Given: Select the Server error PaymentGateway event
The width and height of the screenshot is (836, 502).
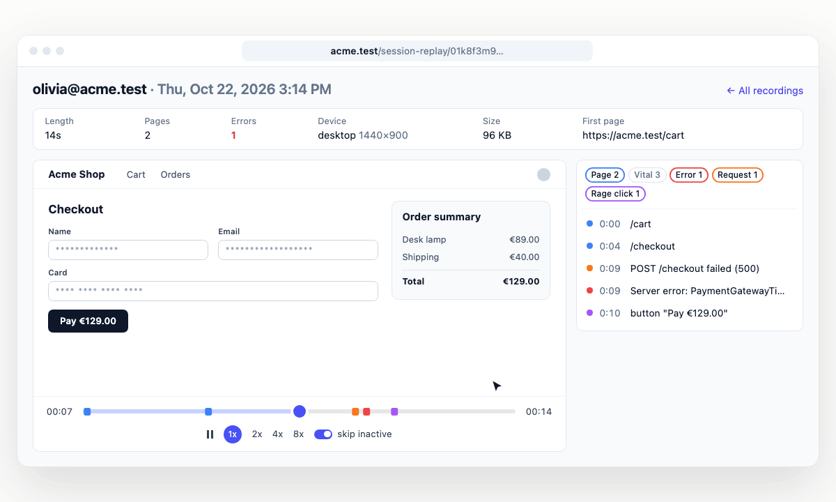Looking at the screenshot, I should pos(690,291).
